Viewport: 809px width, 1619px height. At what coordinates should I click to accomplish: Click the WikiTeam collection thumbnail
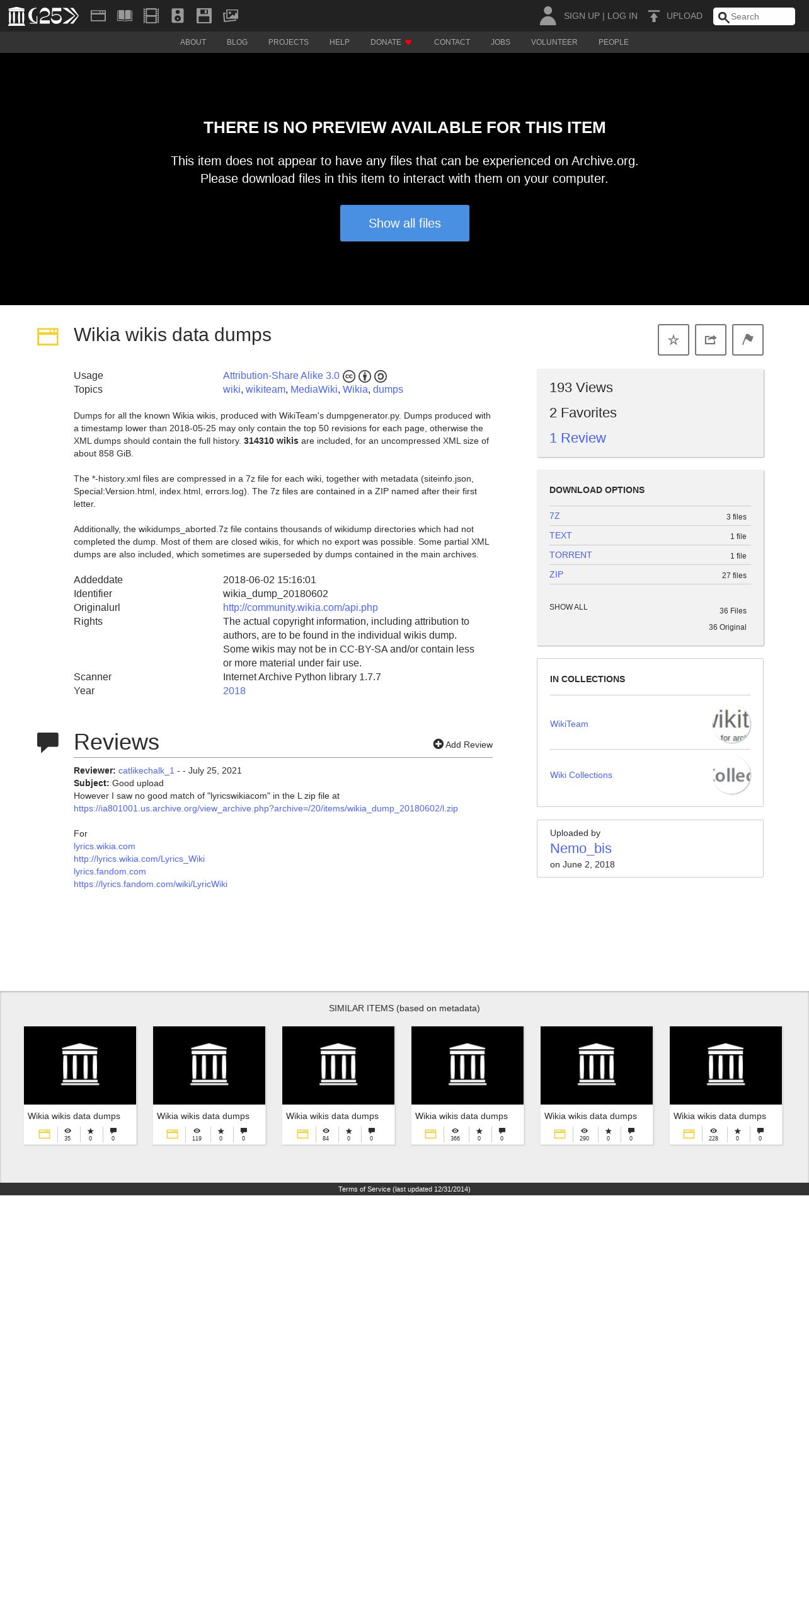point(732,724)
